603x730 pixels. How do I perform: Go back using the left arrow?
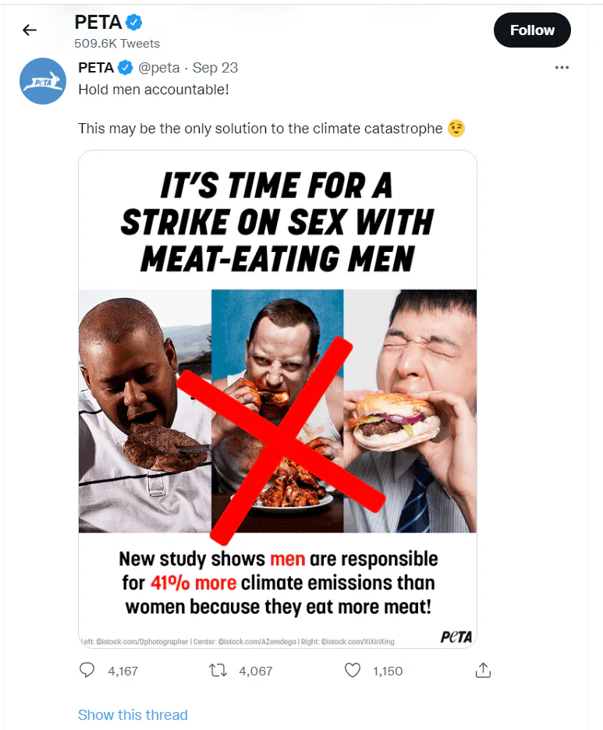click(x=30, y=30)
